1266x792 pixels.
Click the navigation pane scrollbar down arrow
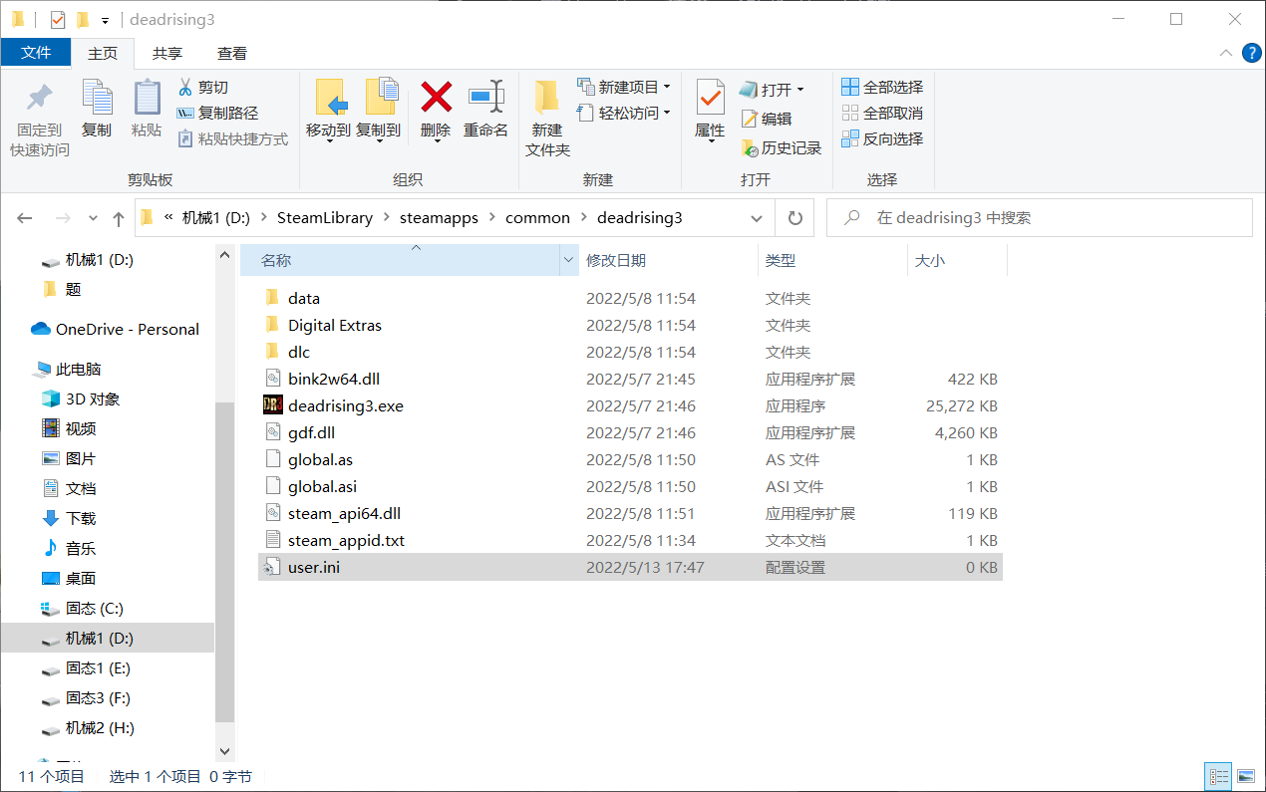(225, 751)
